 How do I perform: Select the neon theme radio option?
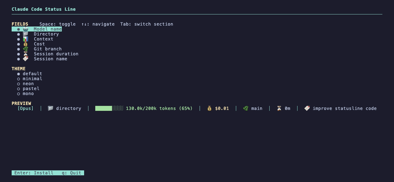coord(18,84)
